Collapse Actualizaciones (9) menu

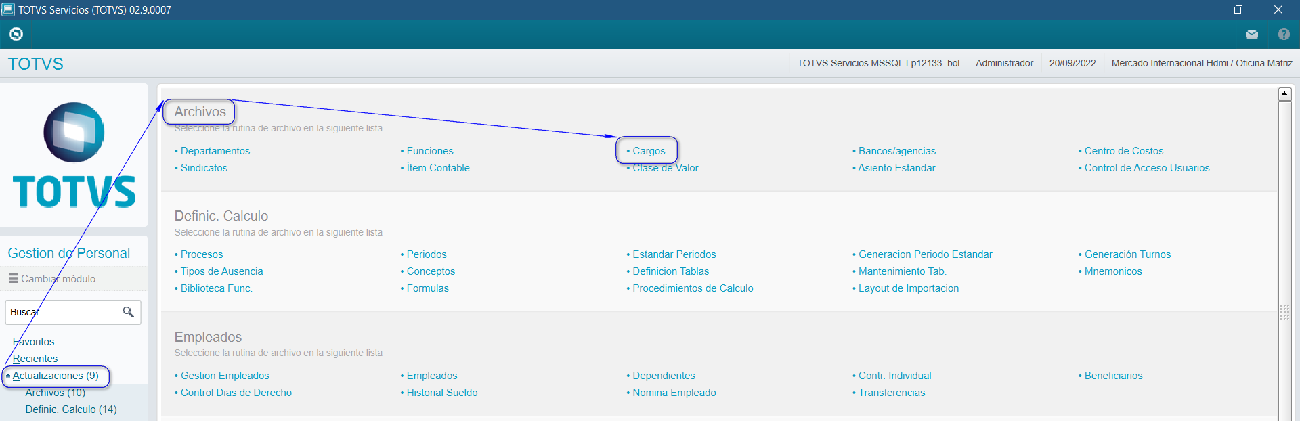coord(56,376)
